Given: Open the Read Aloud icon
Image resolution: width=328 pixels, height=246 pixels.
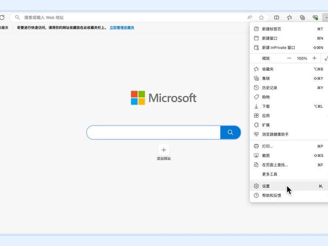Looking at the screenshot, I should coord(250,18).
